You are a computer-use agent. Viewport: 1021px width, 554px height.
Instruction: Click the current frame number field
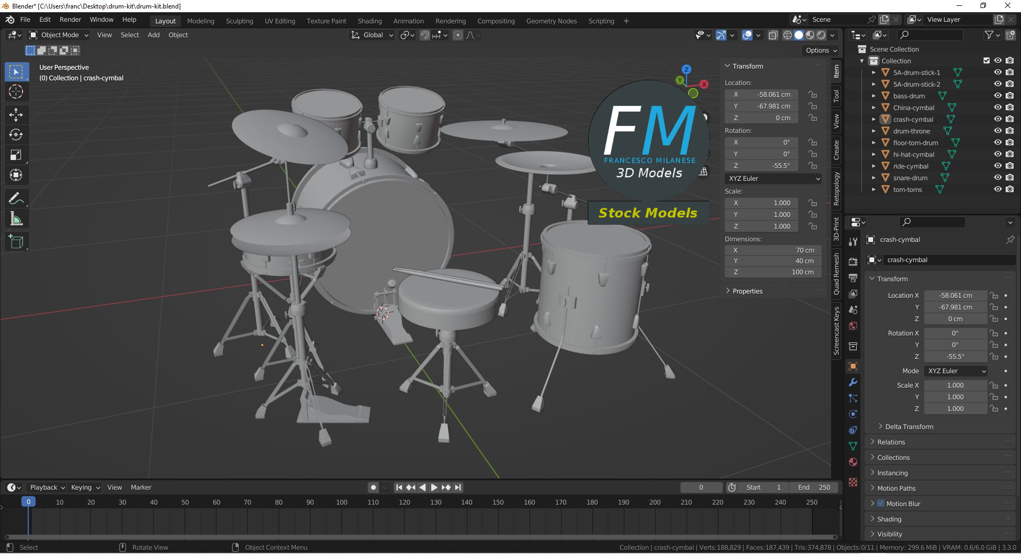coord(701,488)
